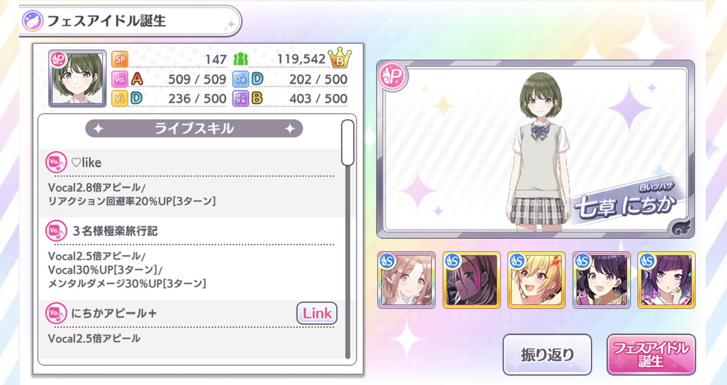
Task: Select the ライブスキル section header
Action: (x=194, y=129)
